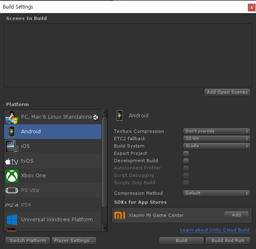
Task: Click the platform list scroll up arrow
Action: point(105,112)
